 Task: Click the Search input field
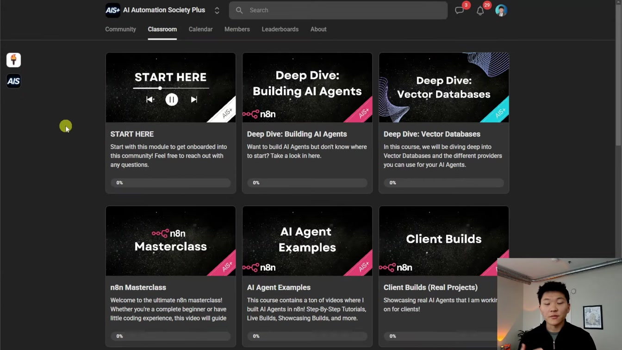tap(338, 10)
